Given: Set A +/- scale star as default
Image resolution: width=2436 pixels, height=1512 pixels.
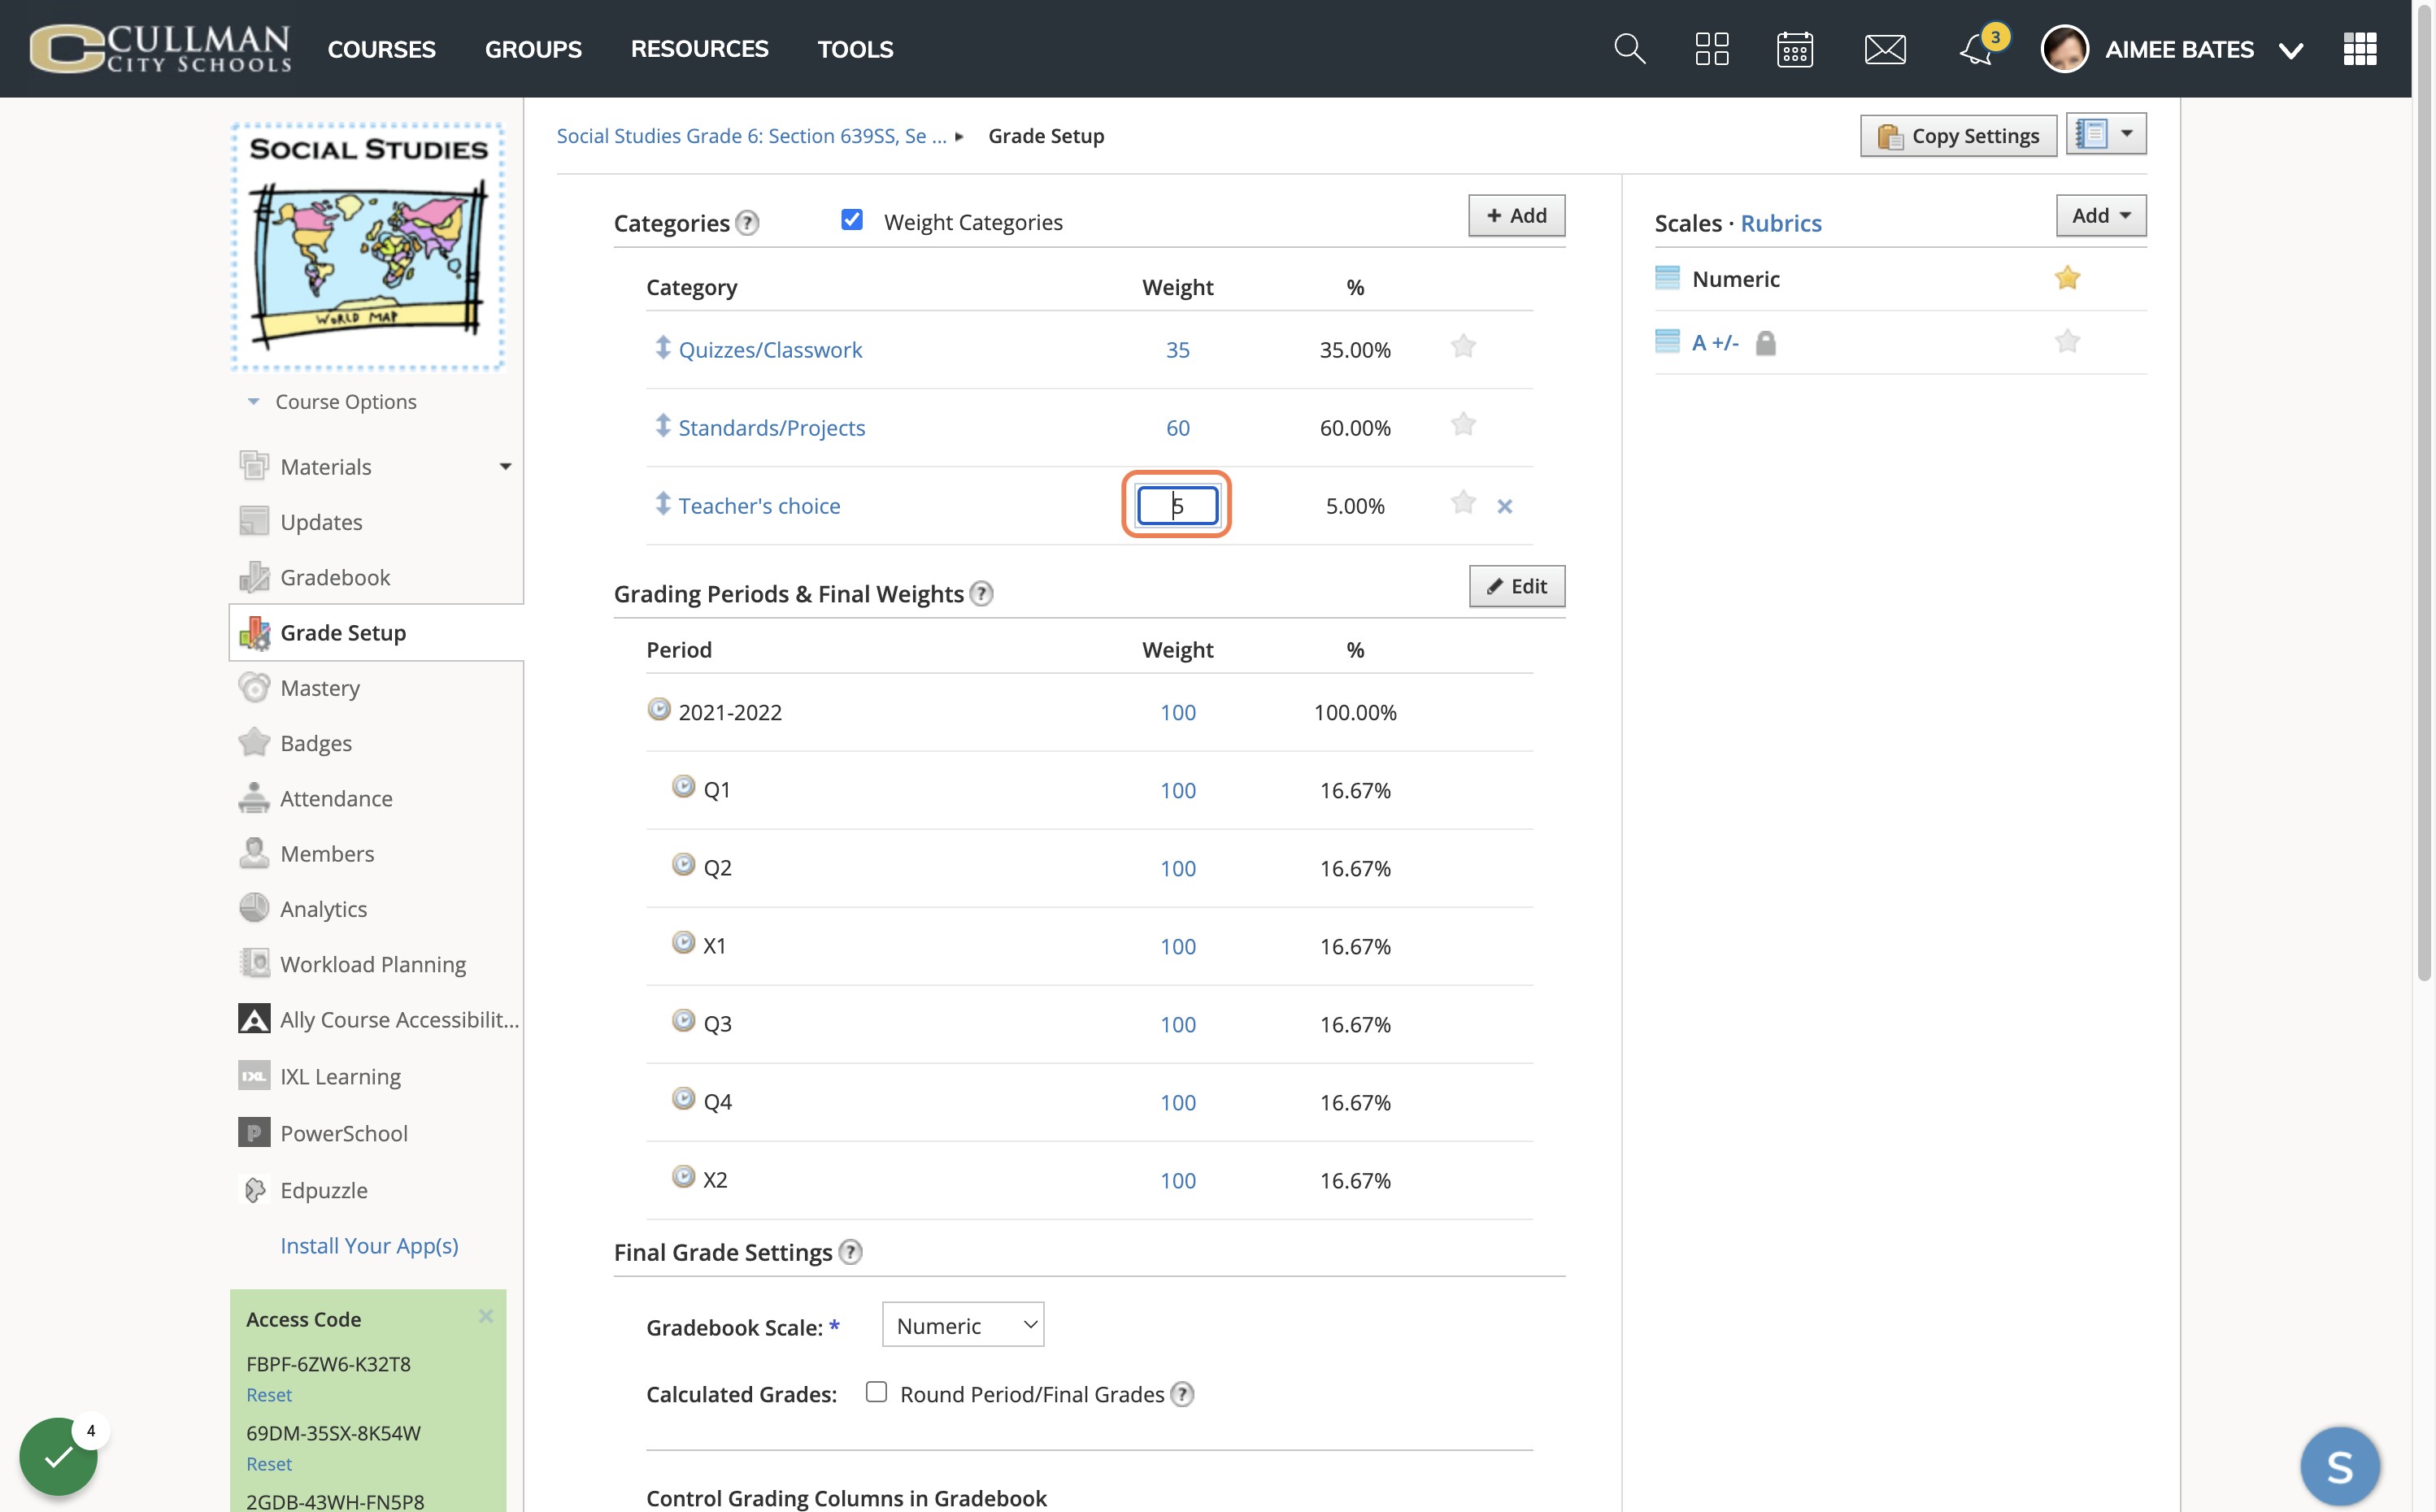Looking at the screenshot, I should 2067,342.
